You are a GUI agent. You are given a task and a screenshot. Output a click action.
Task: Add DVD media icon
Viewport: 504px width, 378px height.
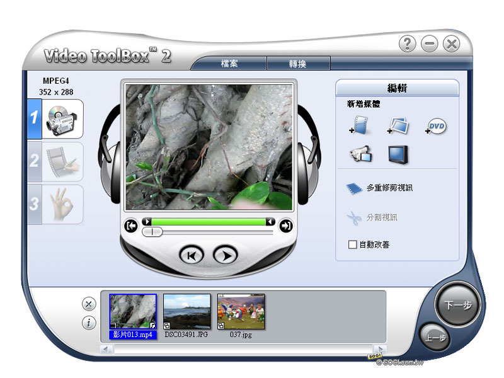pyautogui.click(x=436, y=127)
